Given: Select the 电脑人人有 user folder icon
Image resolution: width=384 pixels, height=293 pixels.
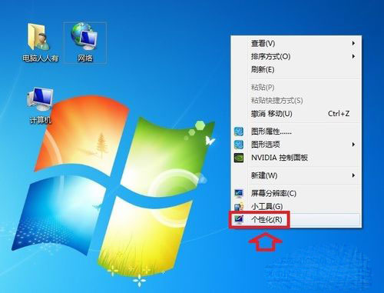Looking at the screenshot, I should tap(40, 42).
